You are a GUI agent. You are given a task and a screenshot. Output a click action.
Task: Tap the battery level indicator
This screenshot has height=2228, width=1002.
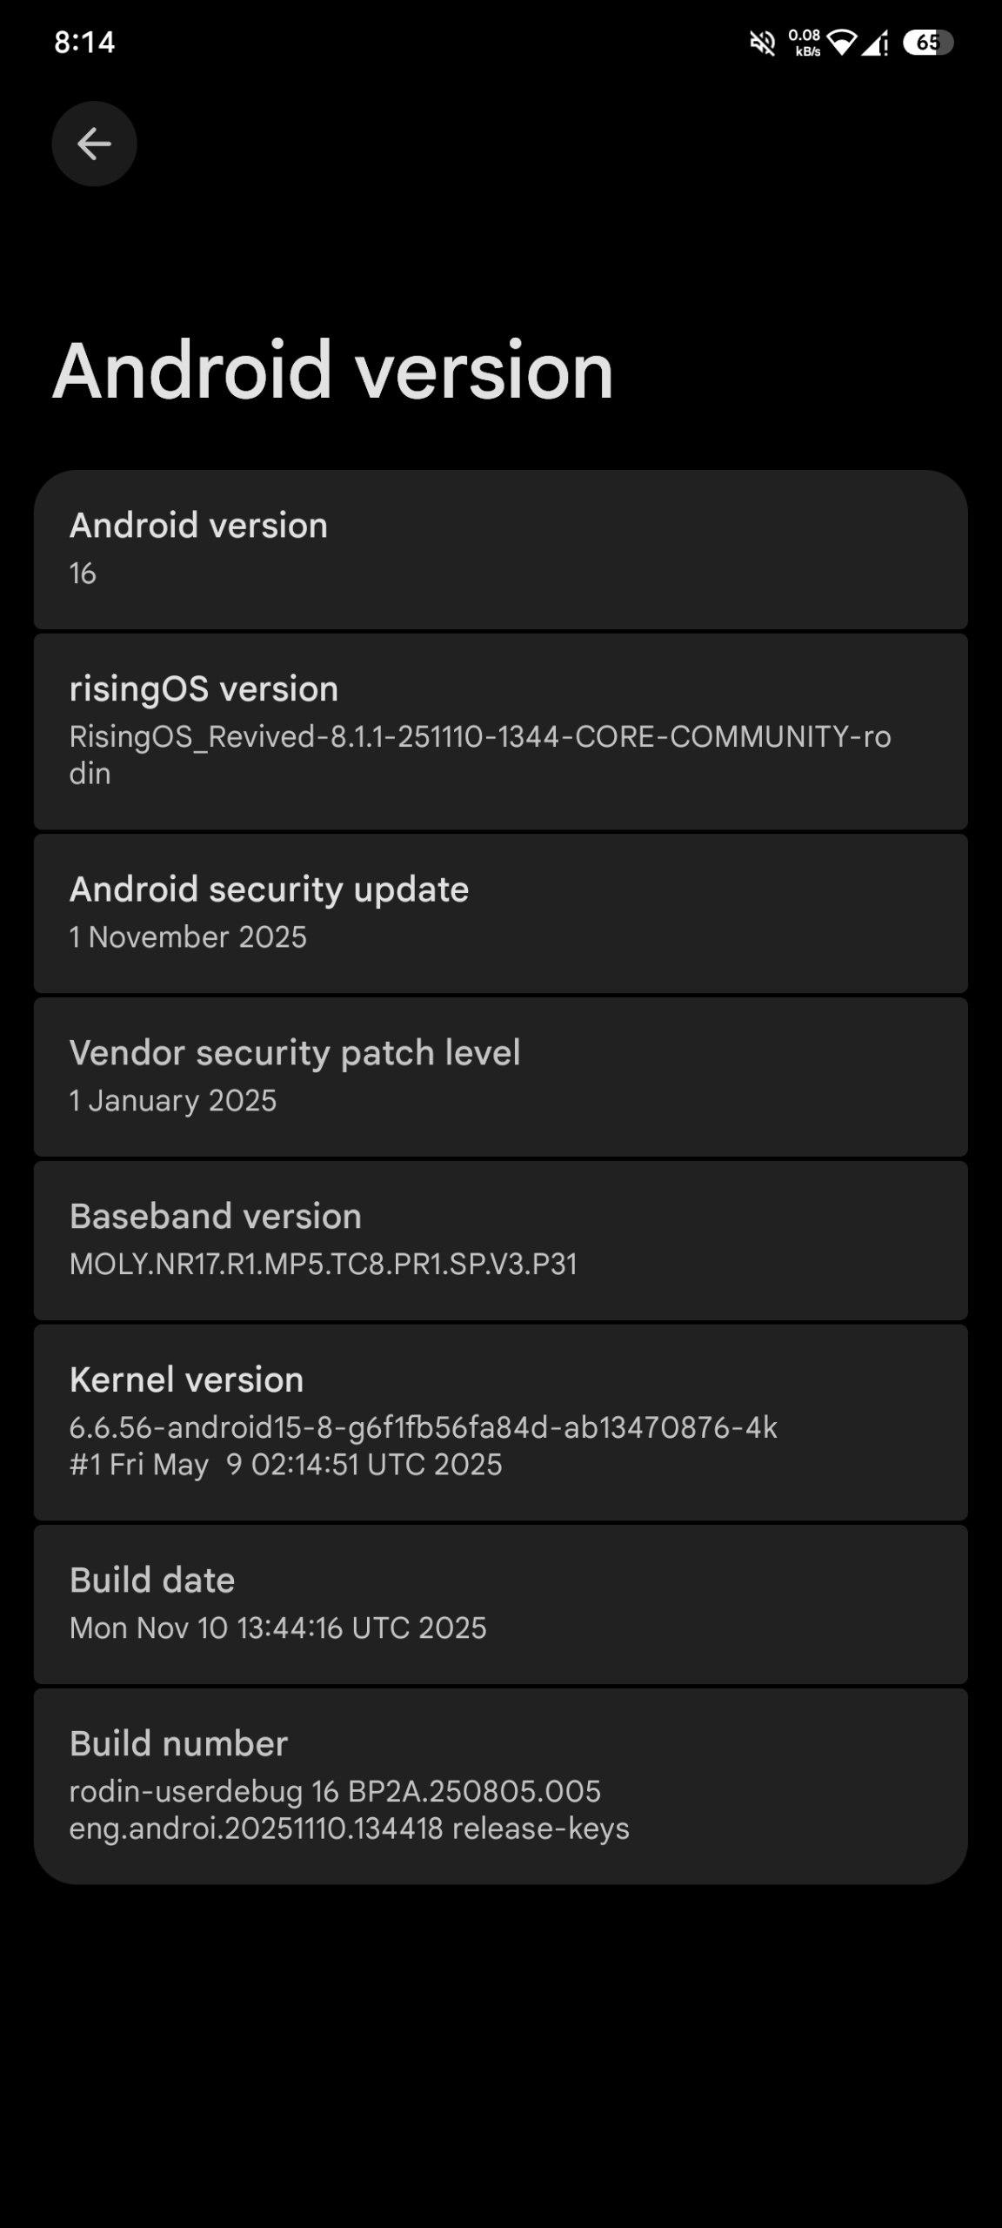tap(928, 43)
